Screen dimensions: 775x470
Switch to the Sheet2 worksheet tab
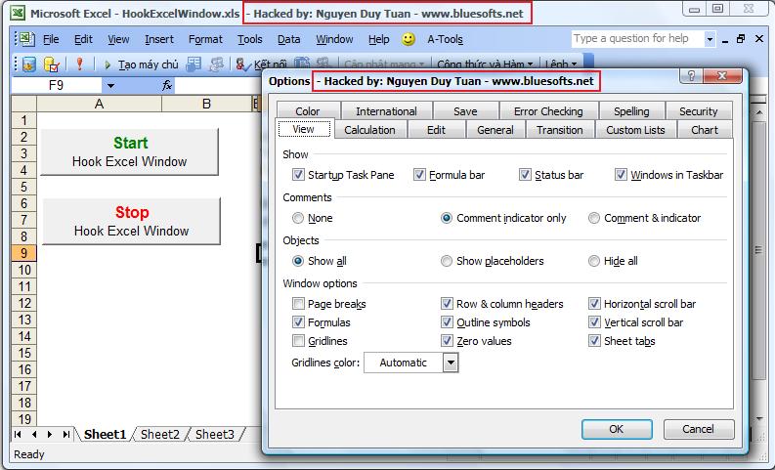159,435
